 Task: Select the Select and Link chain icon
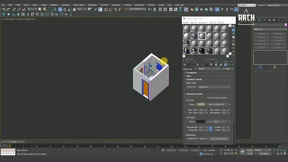[x=14, y=9]
